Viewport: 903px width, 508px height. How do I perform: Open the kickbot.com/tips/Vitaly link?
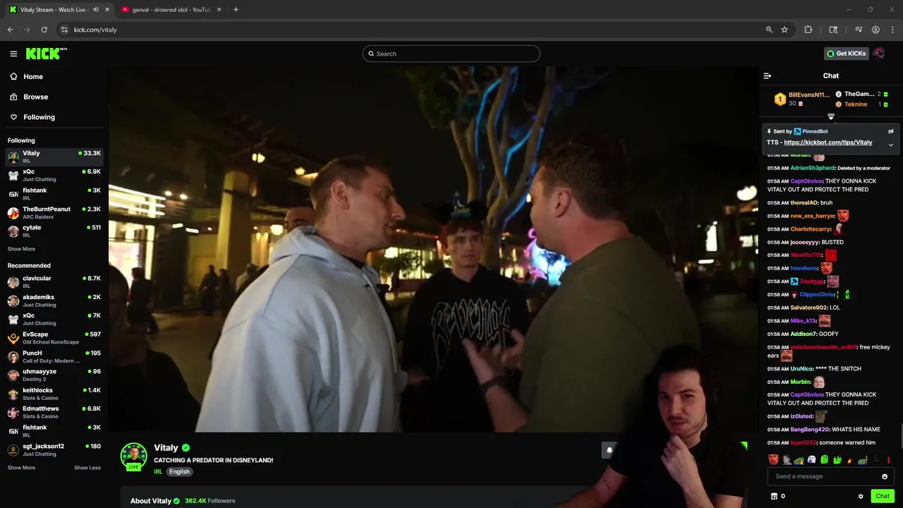tap(828, 143)
